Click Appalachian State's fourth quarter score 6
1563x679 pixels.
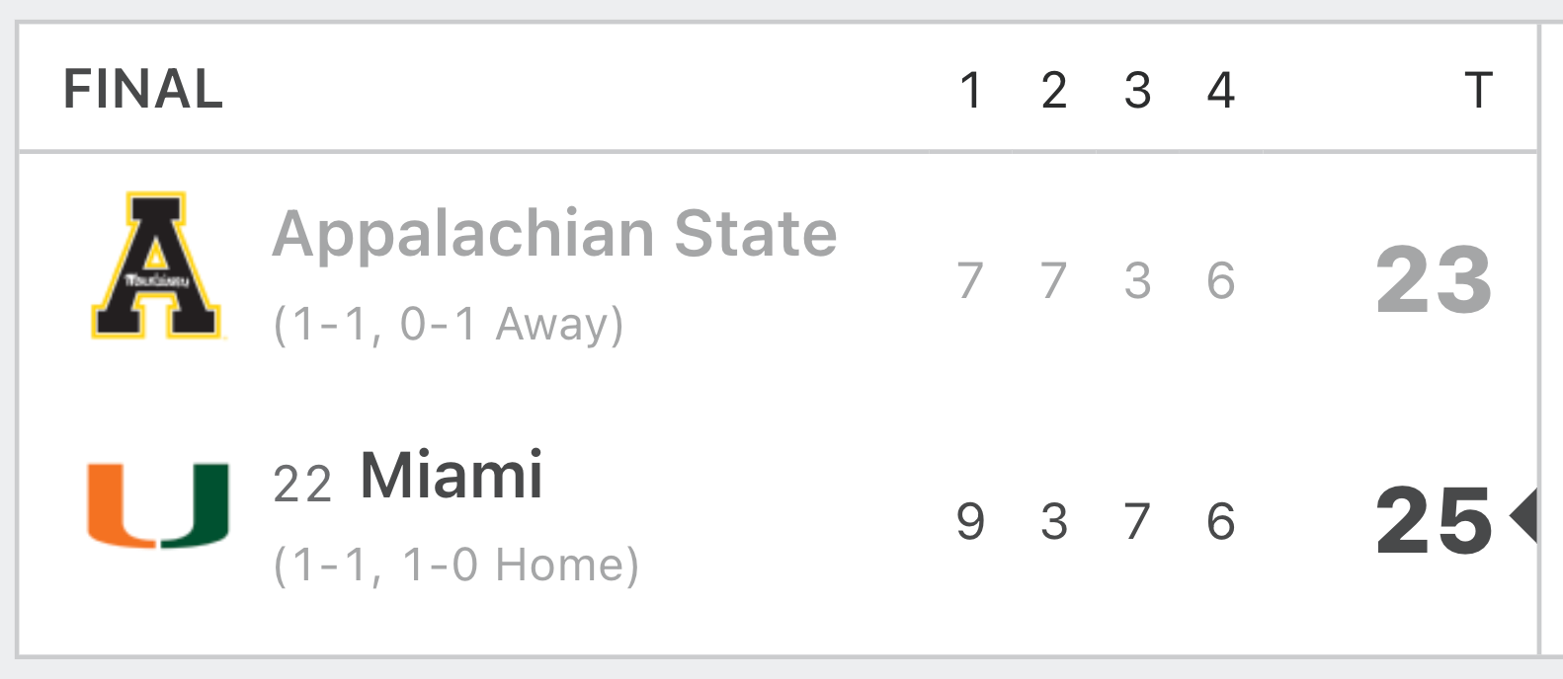1221,280
